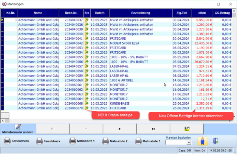The width and height of the screenshot is (237, 154).
Task: Print Mahnstufe 1 reminders
Action: click(82, 141)
